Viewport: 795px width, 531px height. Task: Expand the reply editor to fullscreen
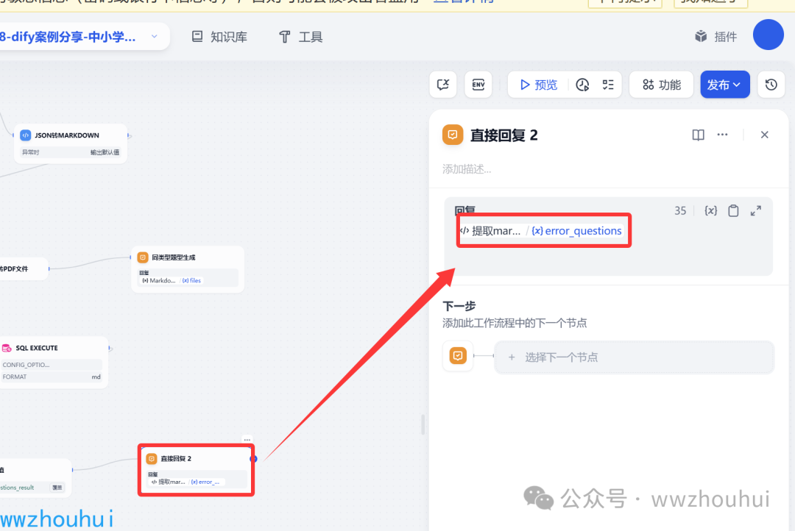click(756, 211)
